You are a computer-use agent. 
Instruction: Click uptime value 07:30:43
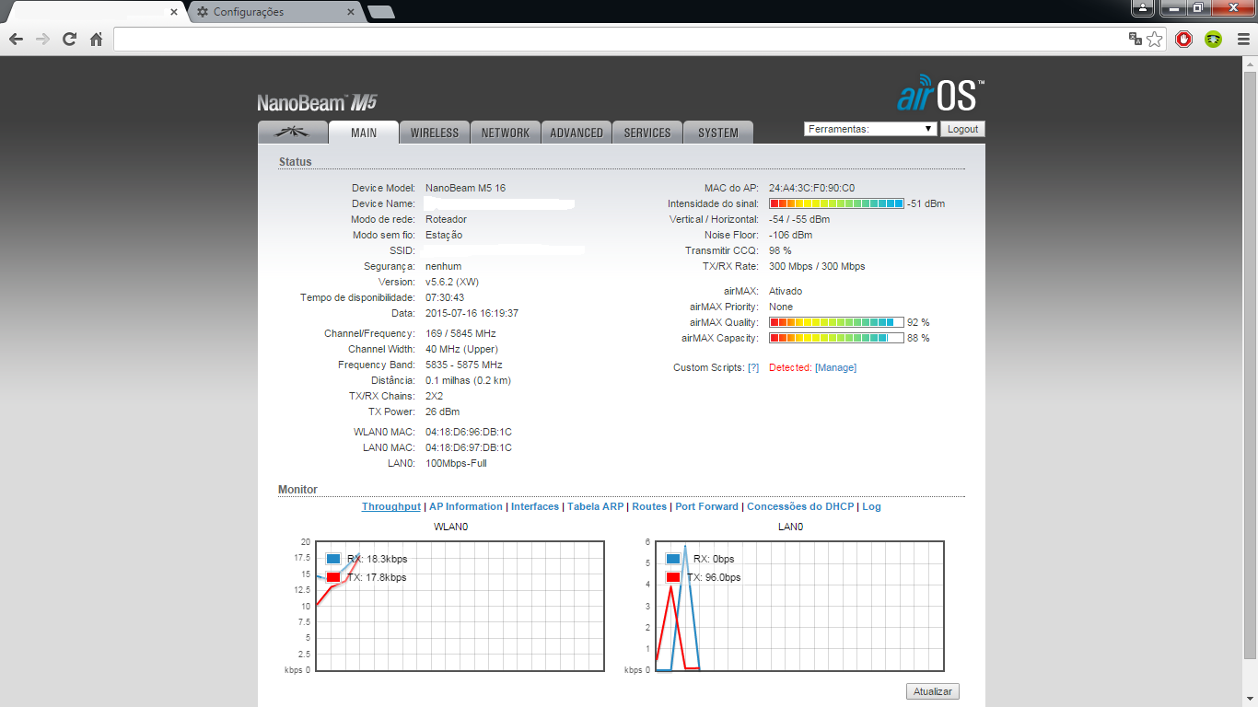(x=445, y=297)
